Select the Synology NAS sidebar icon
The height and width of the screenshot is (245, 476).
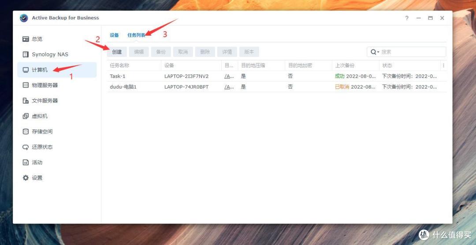(x=26, y=54)
